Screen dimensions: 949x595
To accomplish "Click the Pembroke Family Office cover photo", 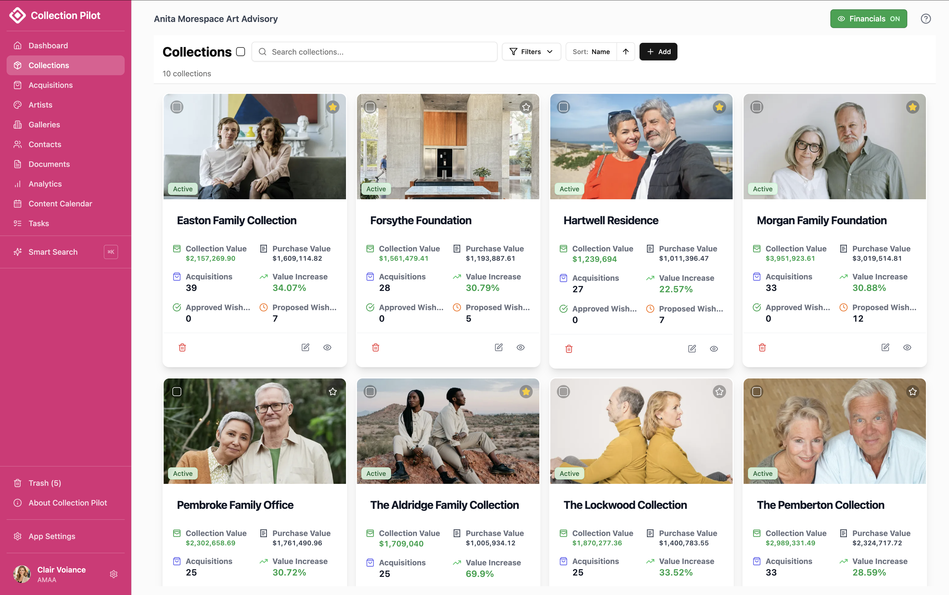I will click(x=255, y=431).
